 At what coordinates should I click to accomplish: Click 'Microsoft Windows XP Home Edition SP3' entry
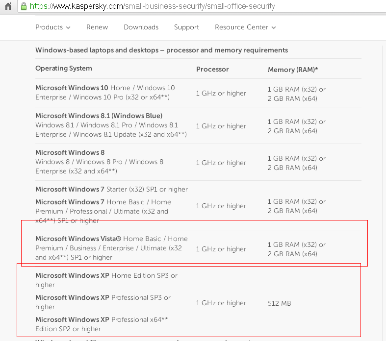pos(106,280)
